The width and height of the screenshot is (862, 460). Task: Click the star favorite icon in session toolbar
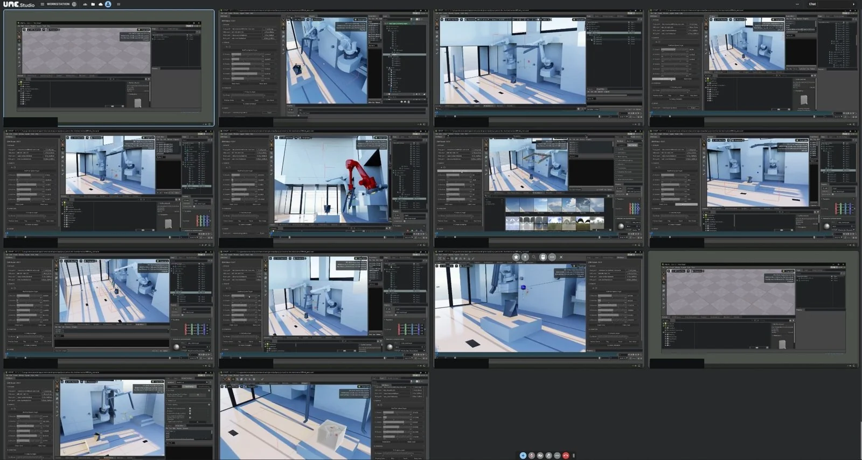click(x=516, y=257)
